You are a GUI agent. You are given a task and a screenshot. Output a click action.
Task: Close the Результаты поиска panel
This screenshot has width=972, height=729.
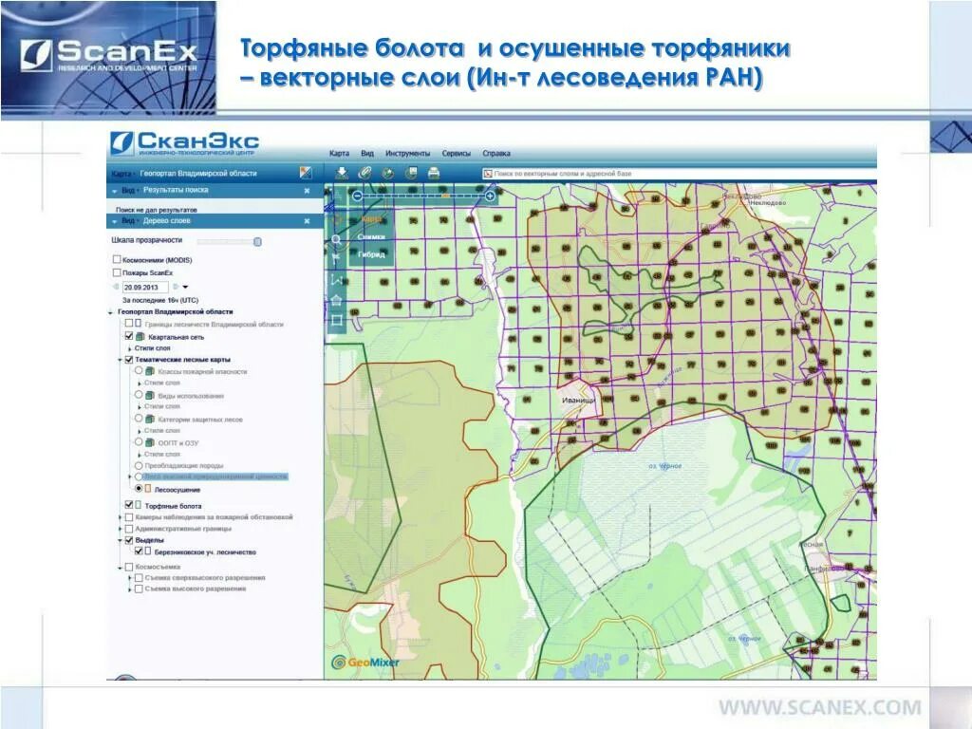(x=307, y=191)
